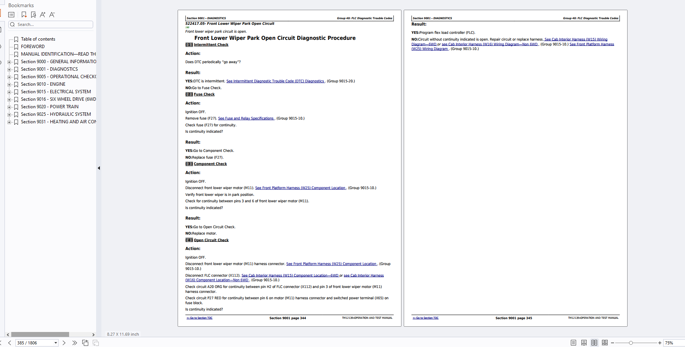Collapse the bookmarks panel with the arrow
The image size is (685, 347).
pyautogui.click(x=99, y=168)
